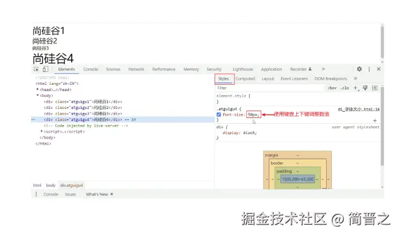Switch to the Elements tab

(x=67, y=69)
